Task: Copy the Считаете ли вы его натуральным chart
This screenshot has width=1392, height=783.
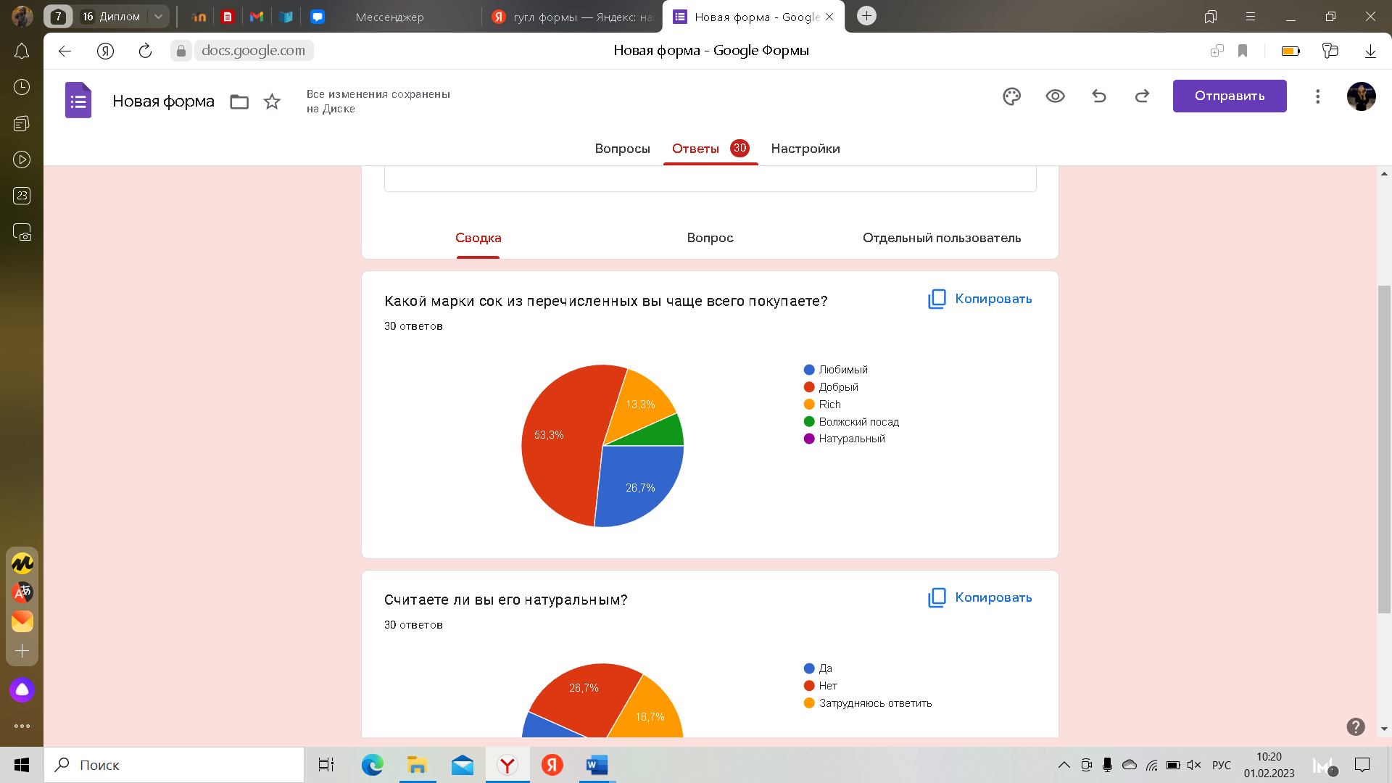Action: pos(980,597)
